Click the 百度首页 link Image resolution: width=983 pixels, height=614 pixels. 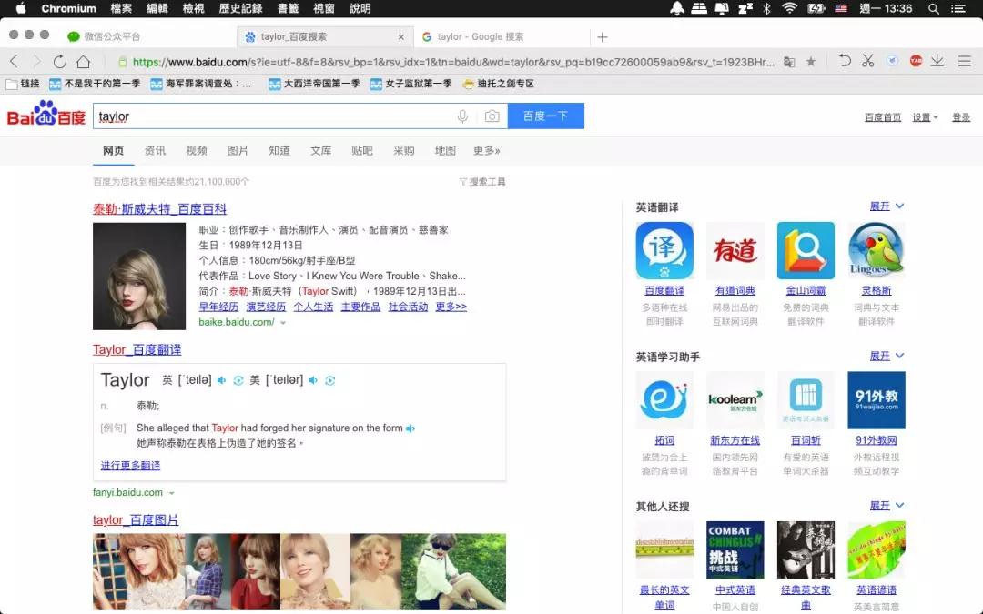click(883, 117)
